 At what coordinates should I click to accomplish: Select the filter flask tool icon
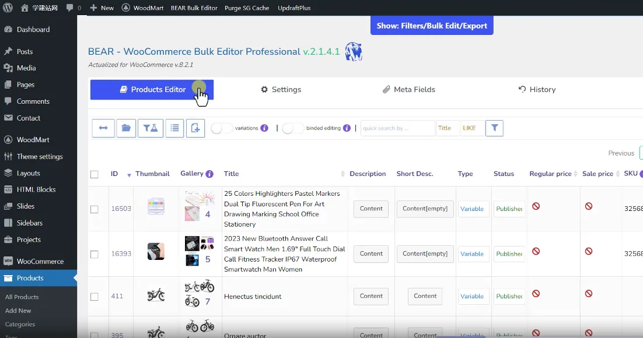click(150, 128)
